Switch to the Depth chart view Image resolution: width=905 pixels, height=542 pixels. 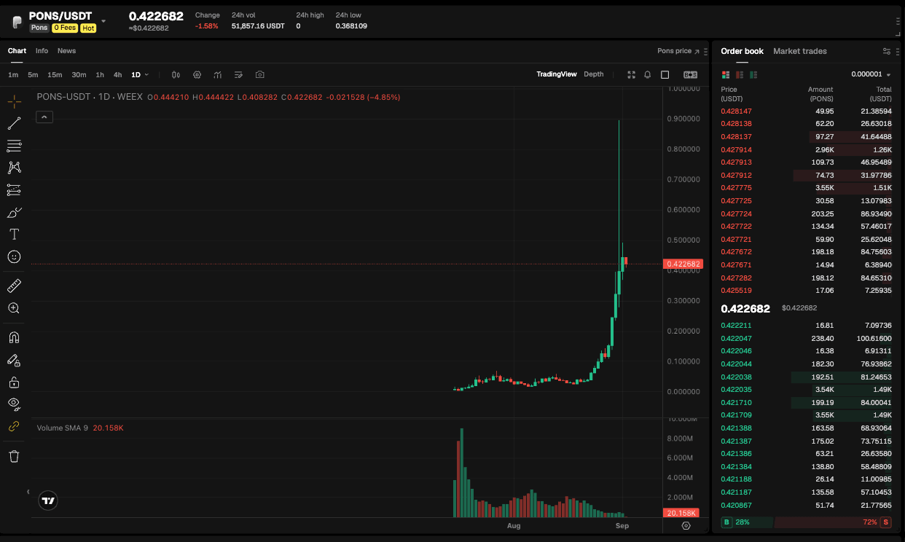(594, 74)
